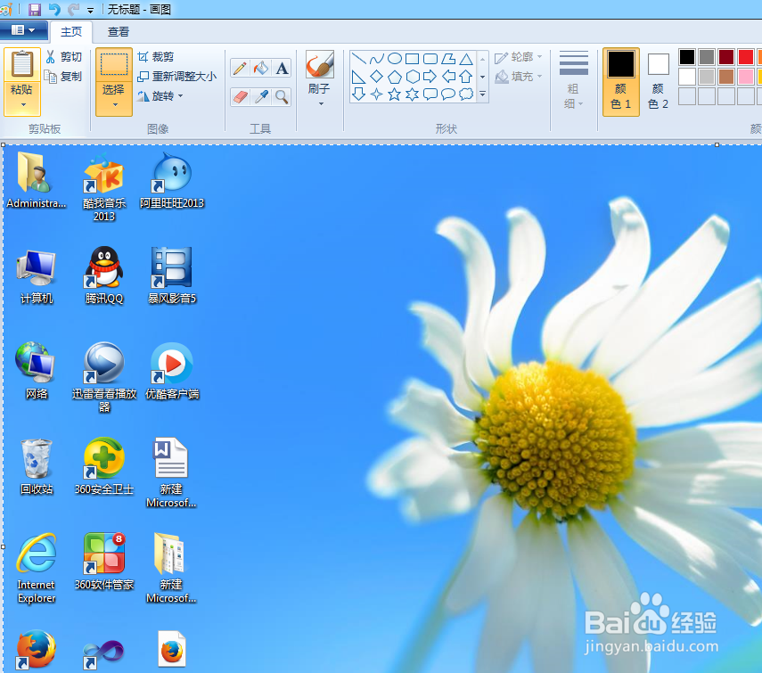Open the Paint file menu button
The height and width of the screenshot is (673, 762).
point(23,30)
